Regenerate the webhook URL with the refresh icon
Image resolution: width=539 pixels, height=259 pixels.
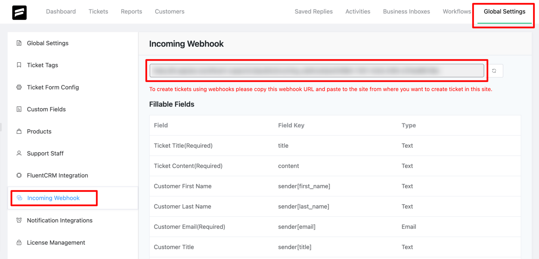point(495,71)
